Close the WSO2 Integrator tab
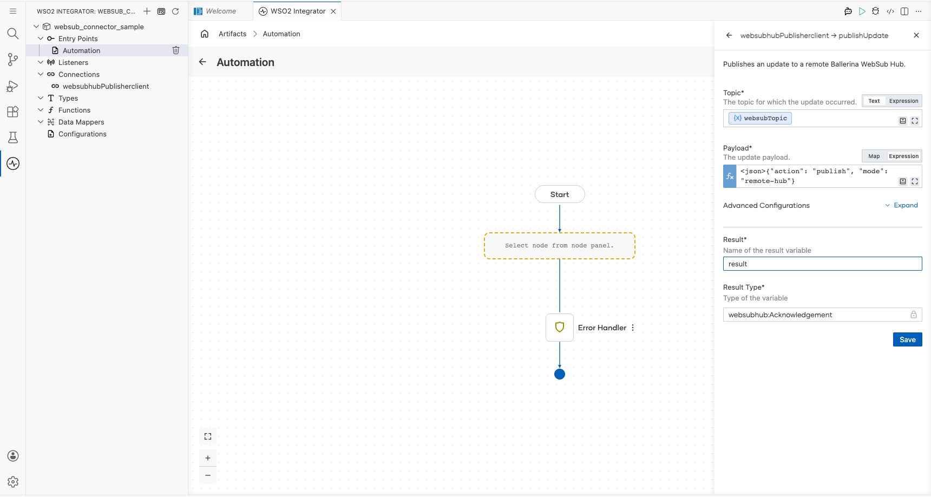 [x=333, y=11]
